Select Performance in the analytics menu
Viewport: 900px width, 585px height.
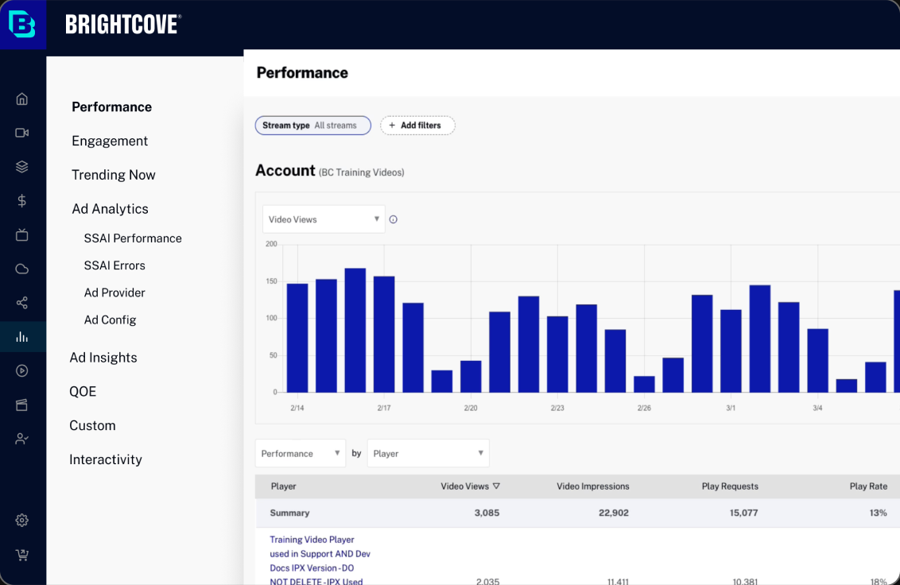coord(112,107)
